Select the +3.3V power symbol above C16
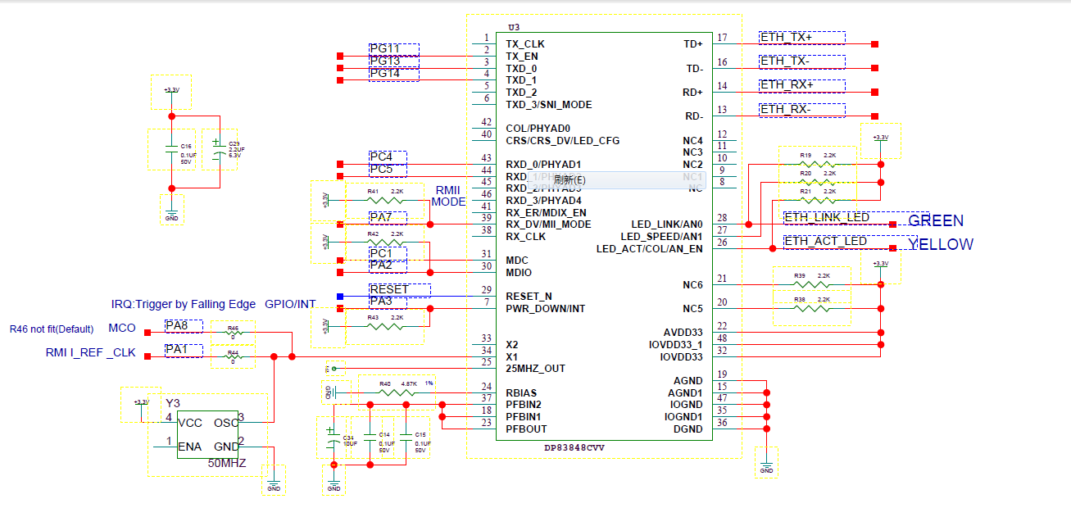The height and width of the screenshot is (517, 1071). tap(171, 91)
